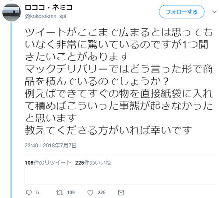Open the 23:40 - 2018年7月7日 timestamp
219x198 pixels.
[51, 146]
